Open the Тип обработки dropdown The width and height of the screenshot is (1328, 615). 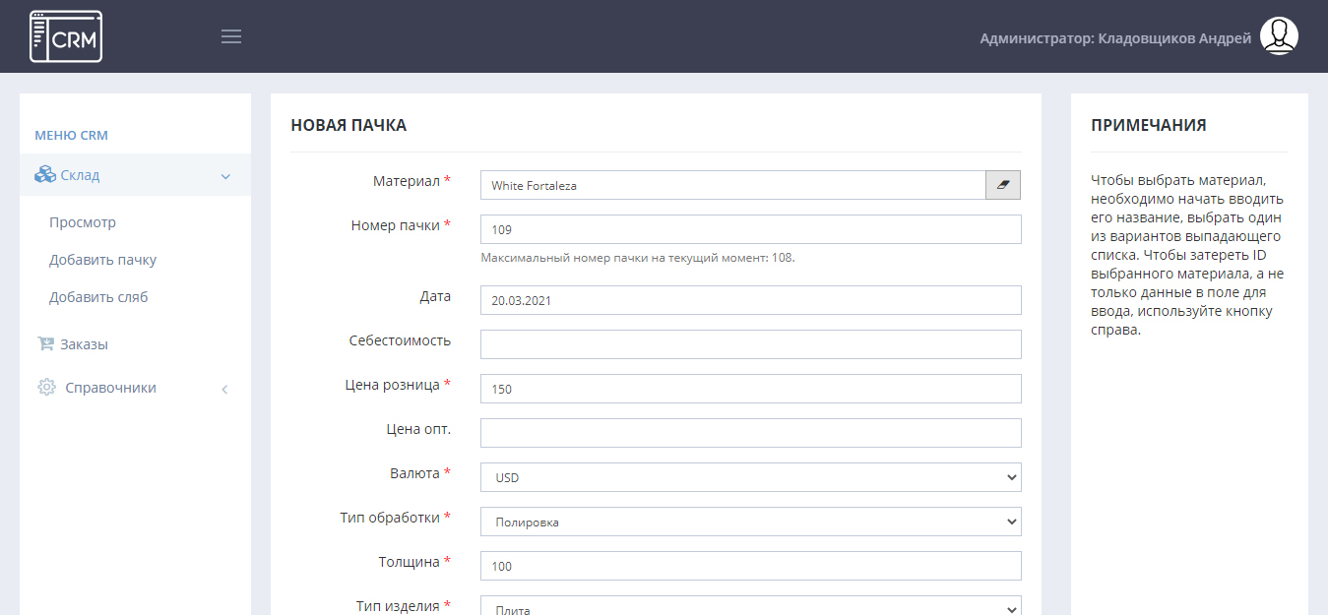click(x=750, y=522)
